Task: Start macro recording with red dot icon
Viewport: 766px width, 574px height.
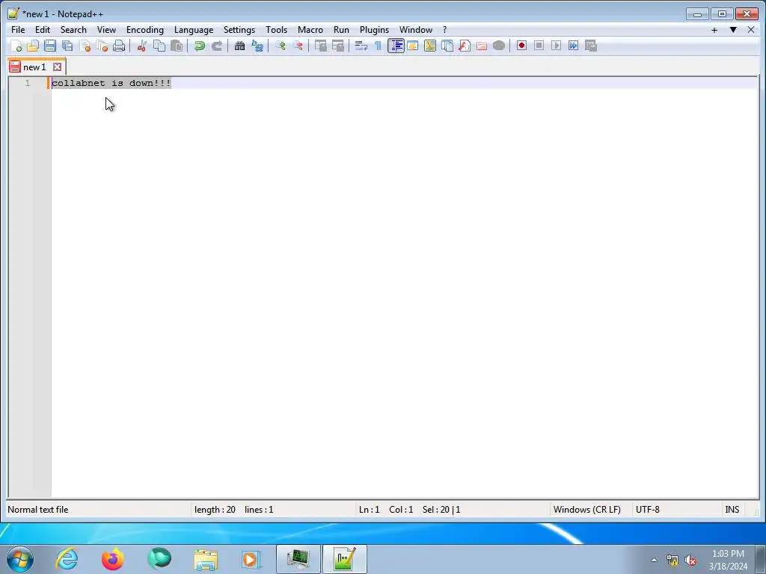Action: 521,46
